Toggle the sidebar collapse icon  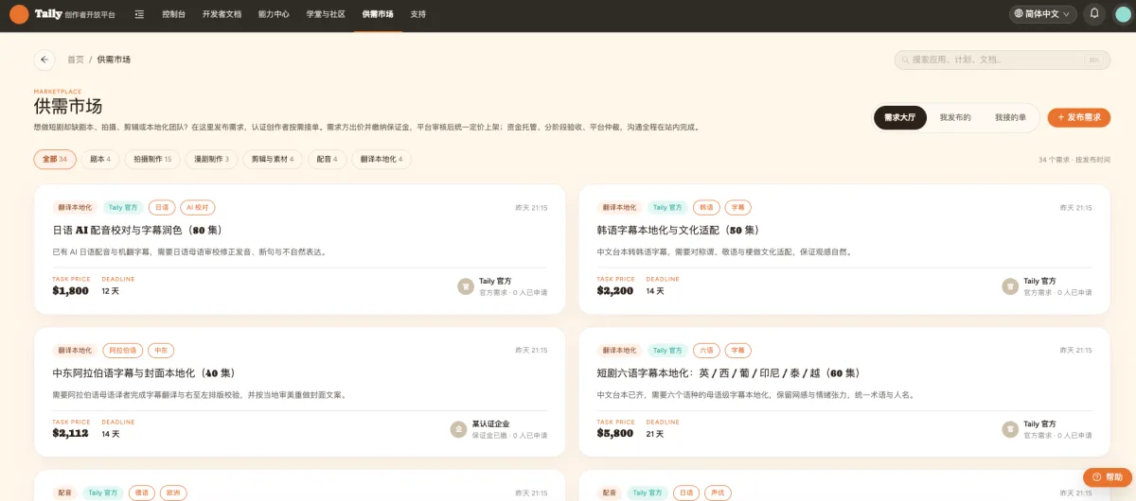click(140, 14)
